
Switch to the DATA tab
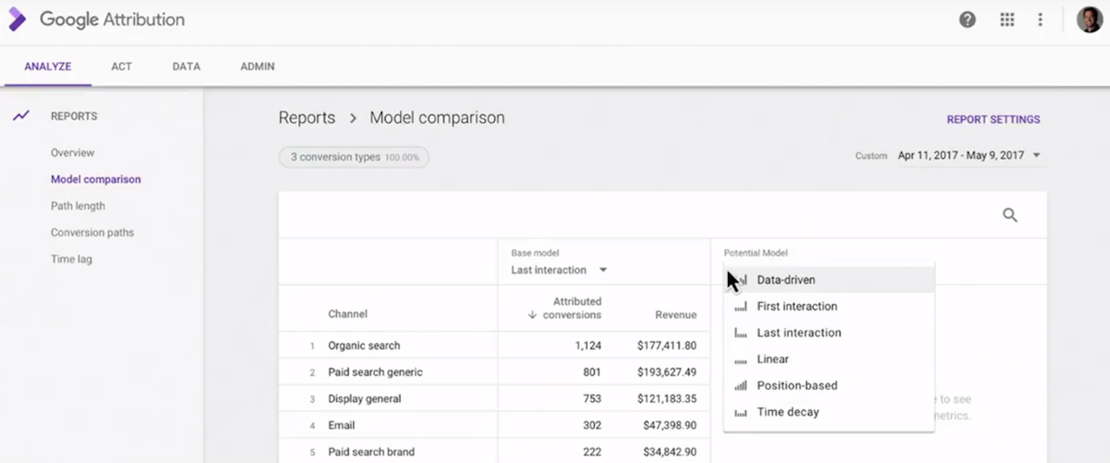coord(186,67)
